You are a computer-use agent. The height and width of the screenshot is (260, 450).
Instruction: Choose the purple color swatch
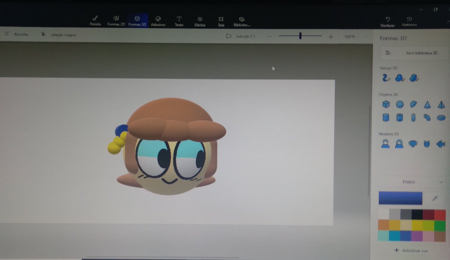pos(417,235)
